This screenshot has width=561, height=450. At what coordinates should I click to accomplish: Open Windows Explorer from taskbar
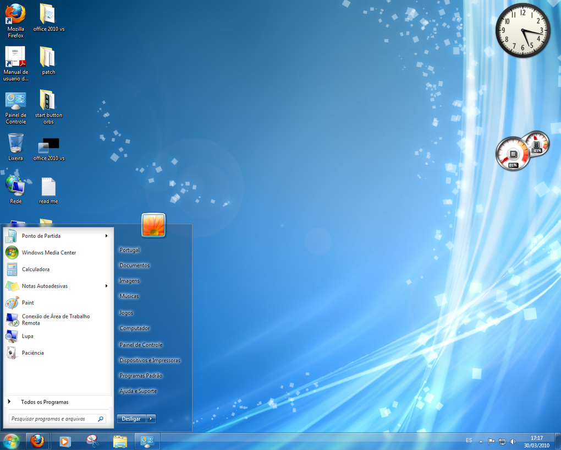click(120, 441)
